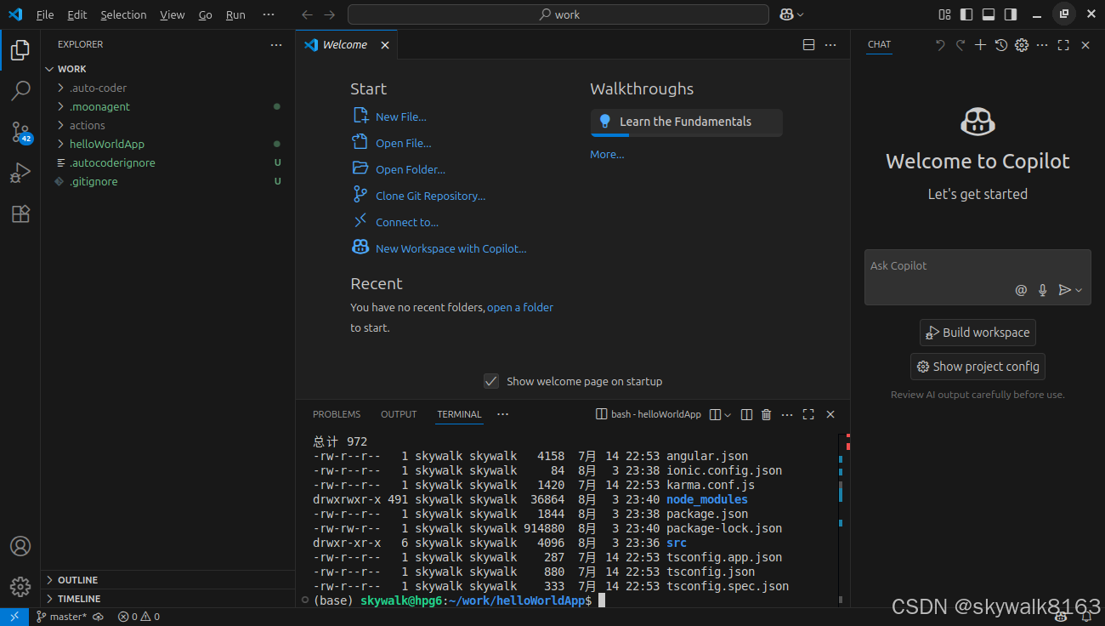Viewport: 1105px width, 626px height.
Task: Open the File menu
Action: click(45, 14)
